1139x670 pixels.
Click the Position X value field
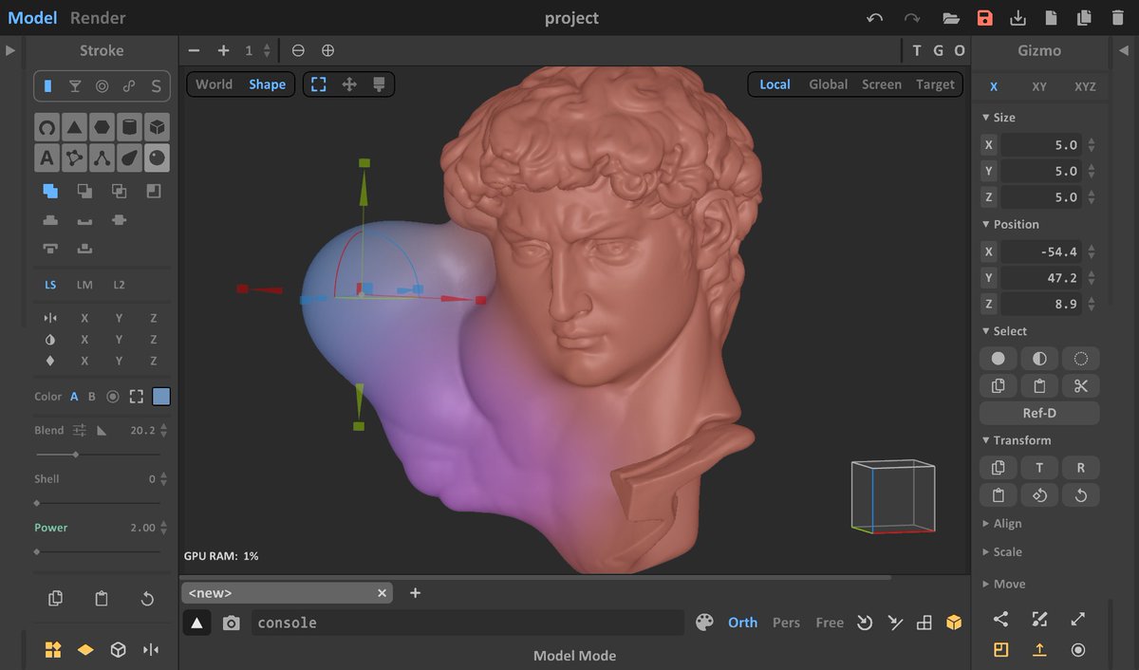(1041, 251)
